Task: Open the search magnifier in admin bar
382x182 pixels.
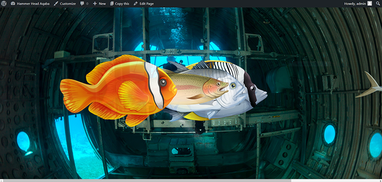Action: pyautogui.click(x=378, y=4)
